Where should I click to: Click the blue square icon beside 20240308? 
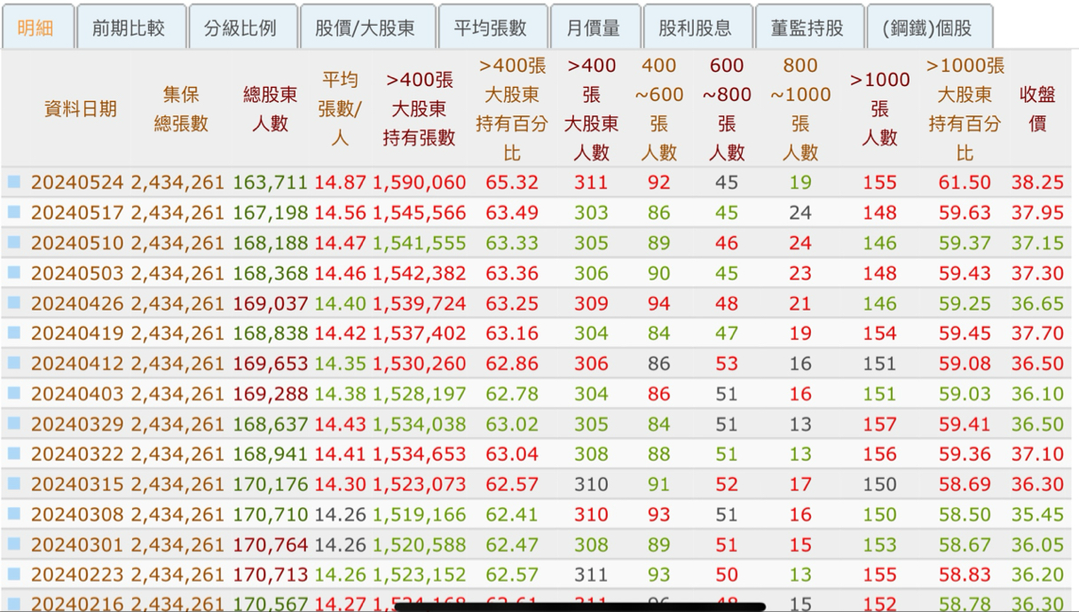click(14, 514)
